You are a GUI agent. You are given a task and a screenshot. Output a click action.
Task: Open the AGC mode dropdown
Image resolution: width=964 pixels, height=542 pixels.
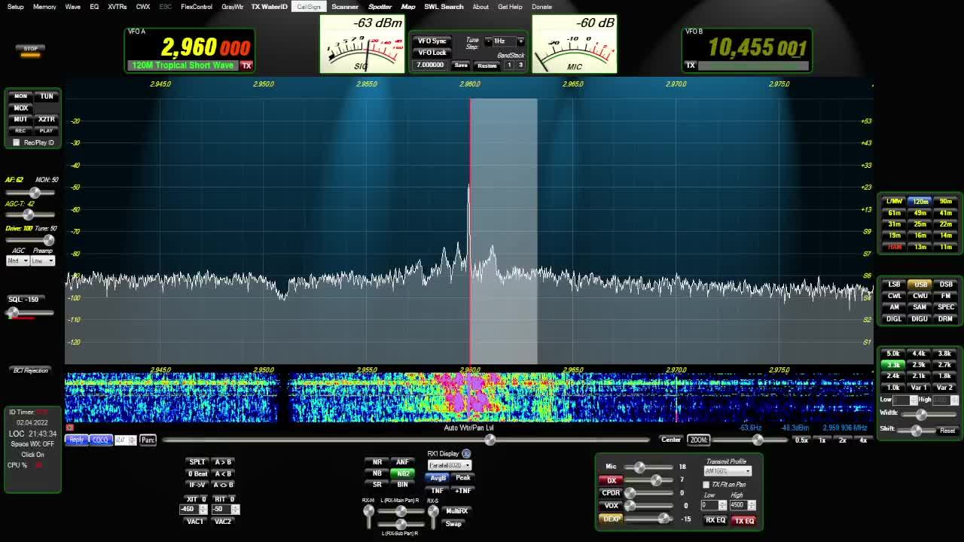pyautogui.click(x=17, y=260)
